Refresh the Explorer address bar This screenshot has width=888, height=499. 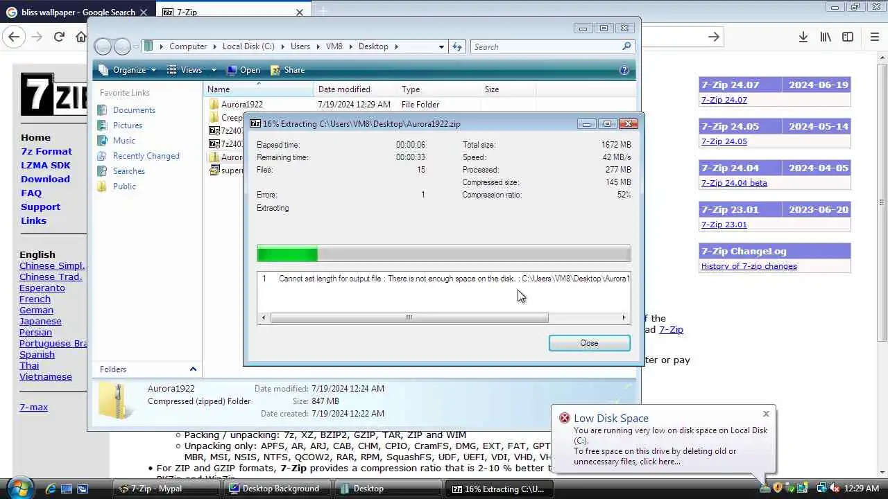pos(457,46)
